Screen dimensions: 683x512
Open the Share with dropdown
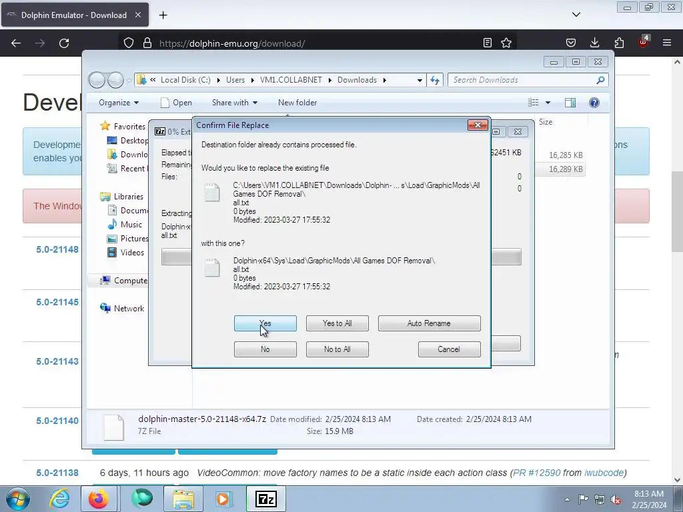point(234,103)
